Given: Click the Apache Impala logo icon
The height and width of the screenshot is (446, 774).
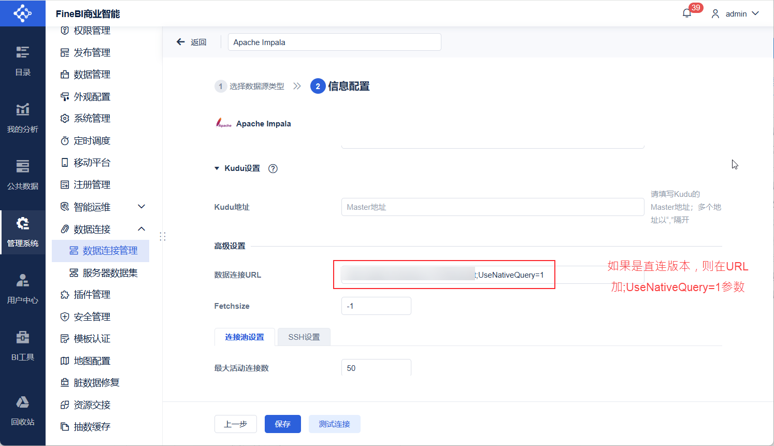Looking at the screenshot, I should (223, 123).
